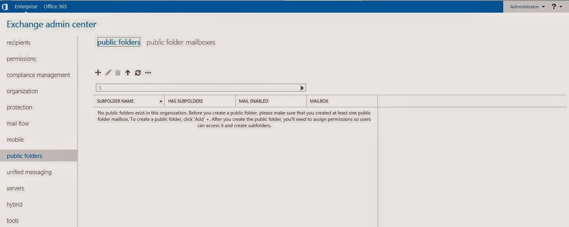Expand the folder path arrow
Image resolution: width=569 pixels, height=227 pixels.
[302, 88]
